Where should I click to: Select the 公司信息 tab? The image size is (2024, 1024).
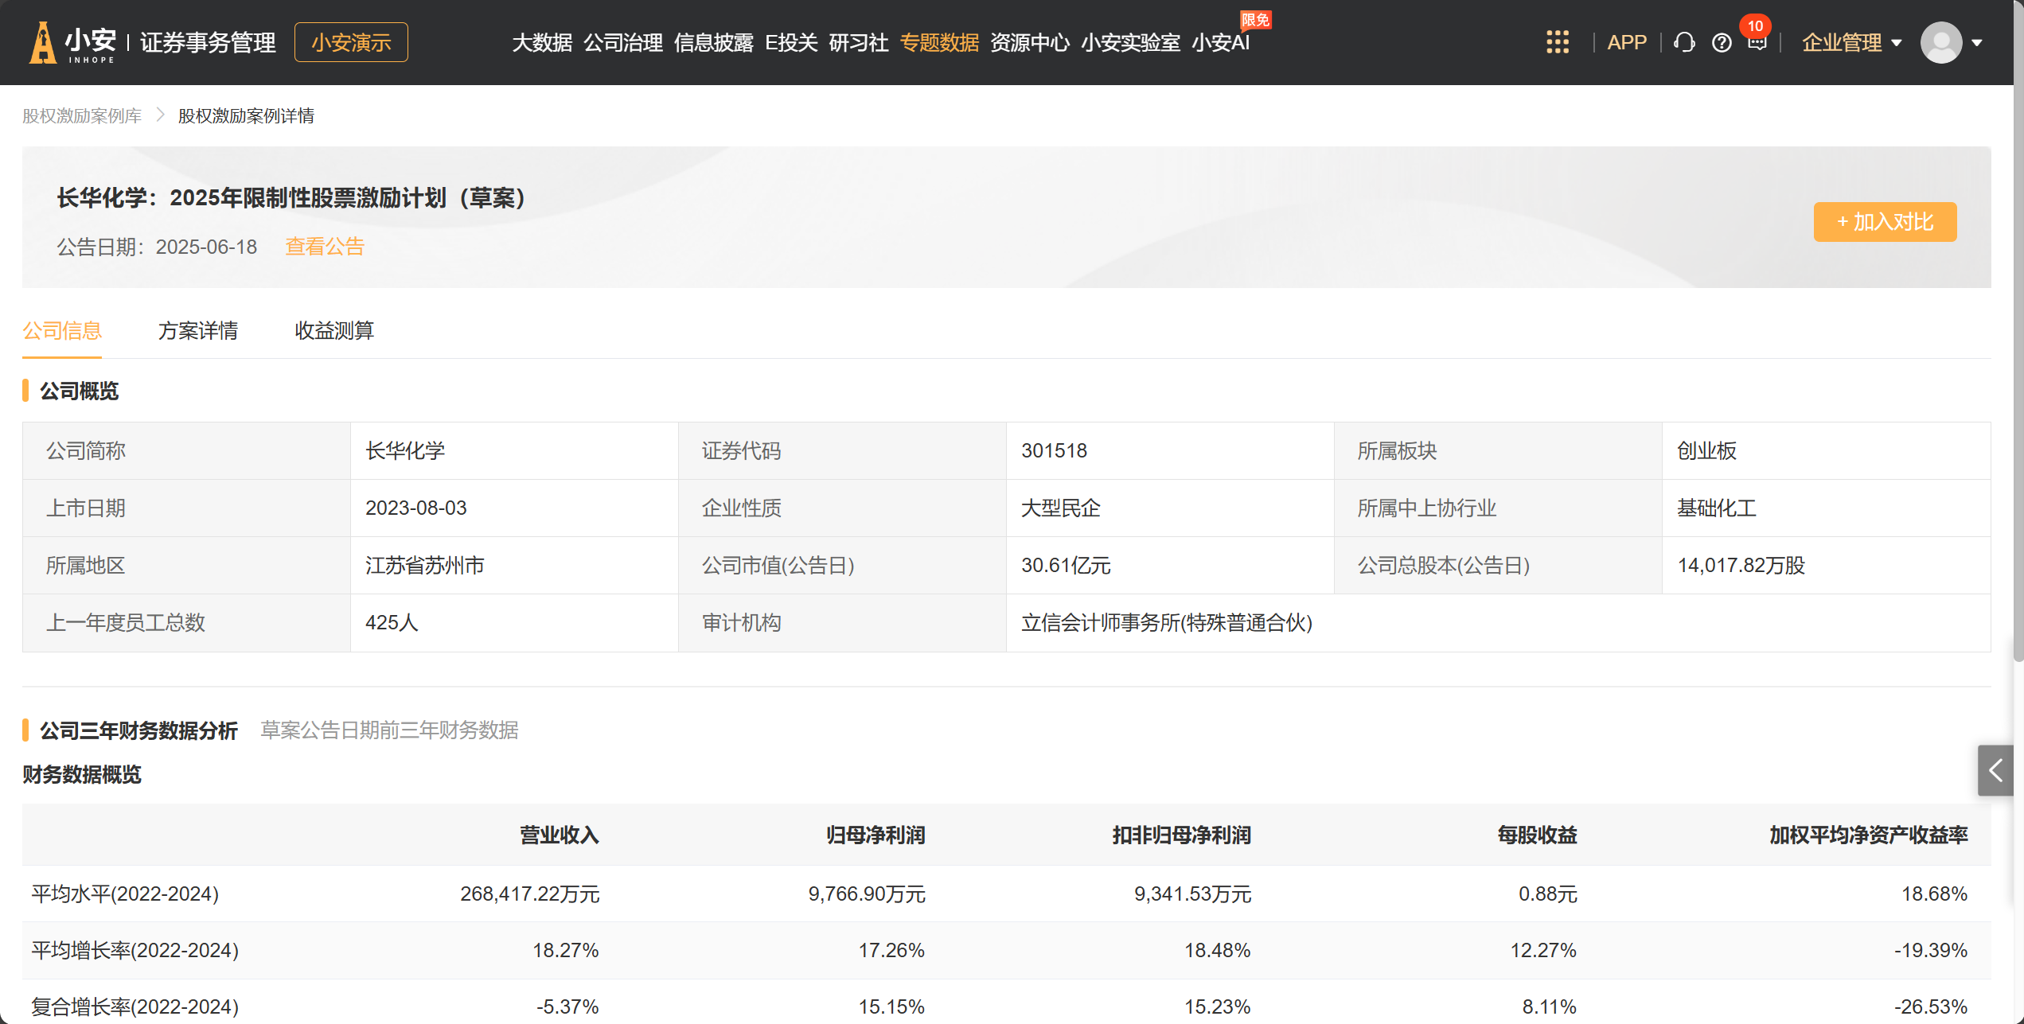[62, 330]
